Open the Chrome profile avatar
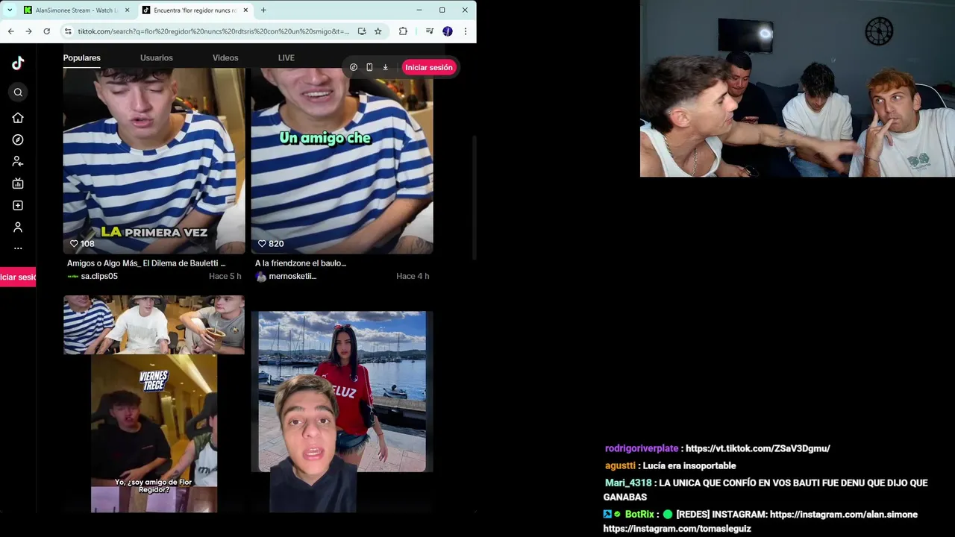Image resolution: width=955 pixels, height=537 pixels. click(x=448, y=31)
